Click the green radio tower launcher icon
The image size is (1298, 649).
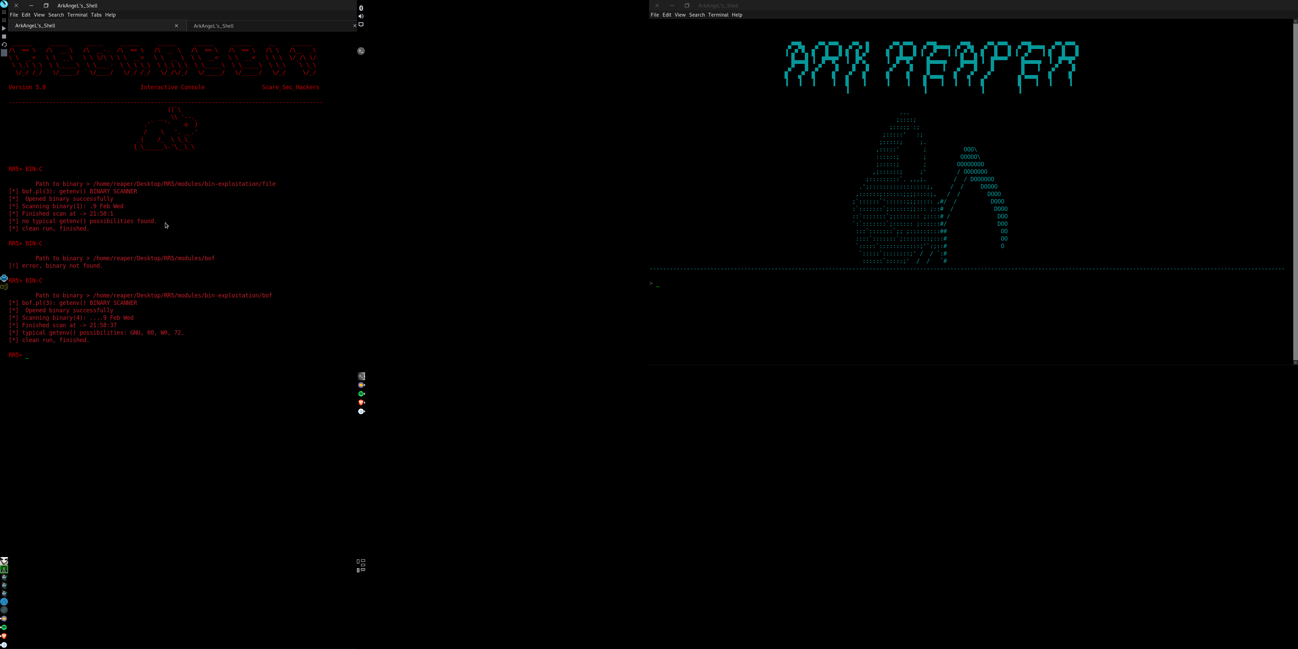click(4, 569)
